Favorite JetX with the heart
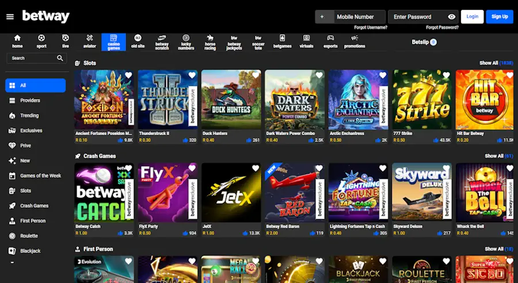 point(256,169)
